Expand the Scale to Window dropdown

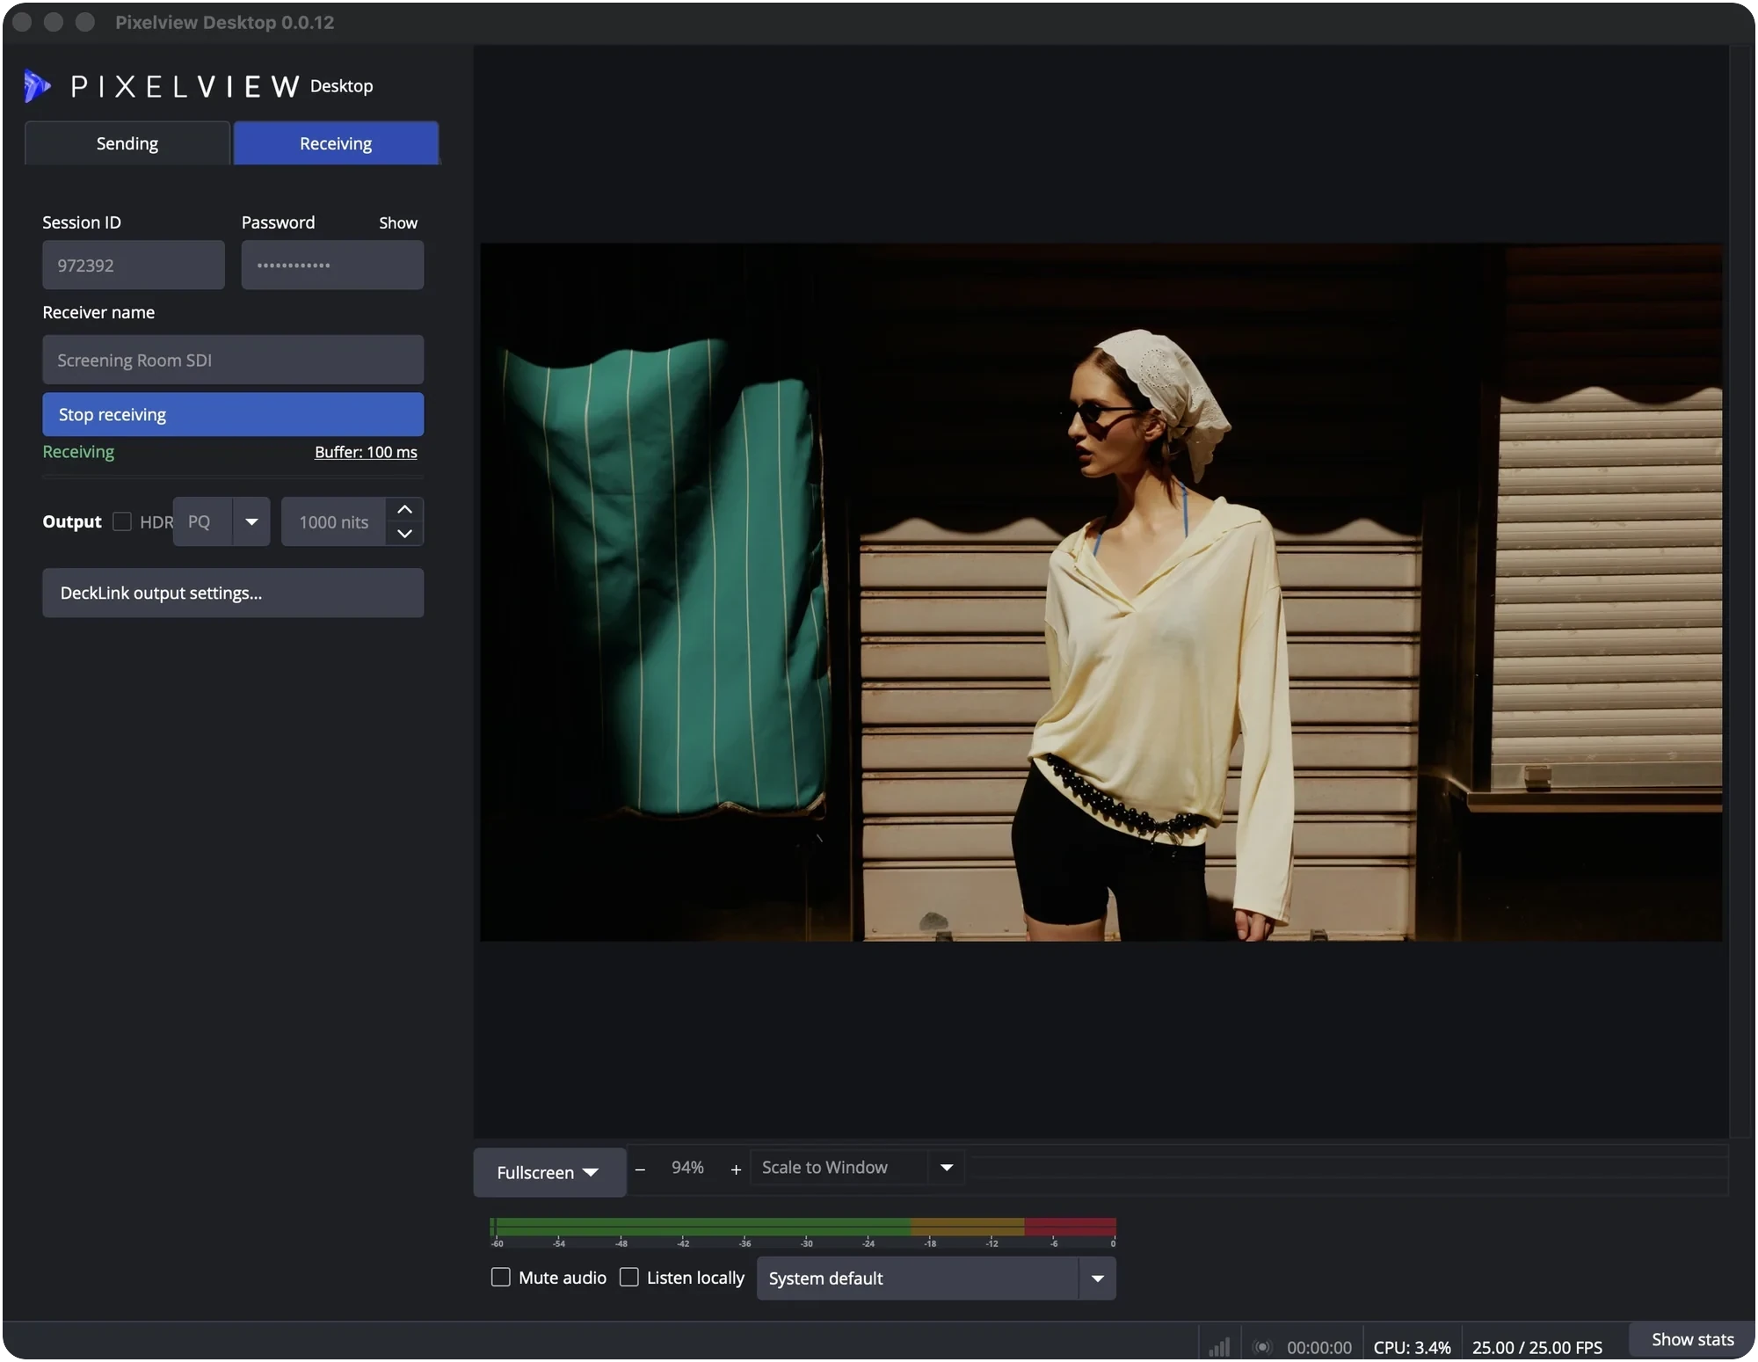pos(947,1169)
